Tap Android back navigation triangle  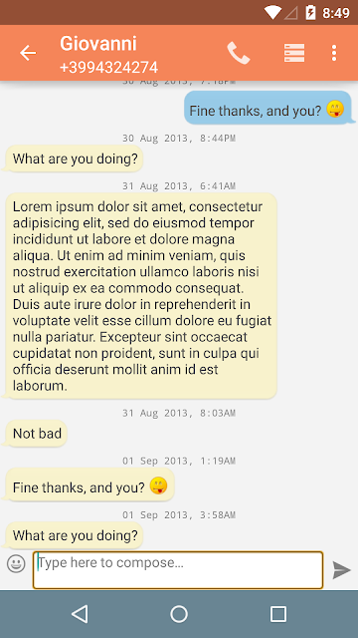80,614
